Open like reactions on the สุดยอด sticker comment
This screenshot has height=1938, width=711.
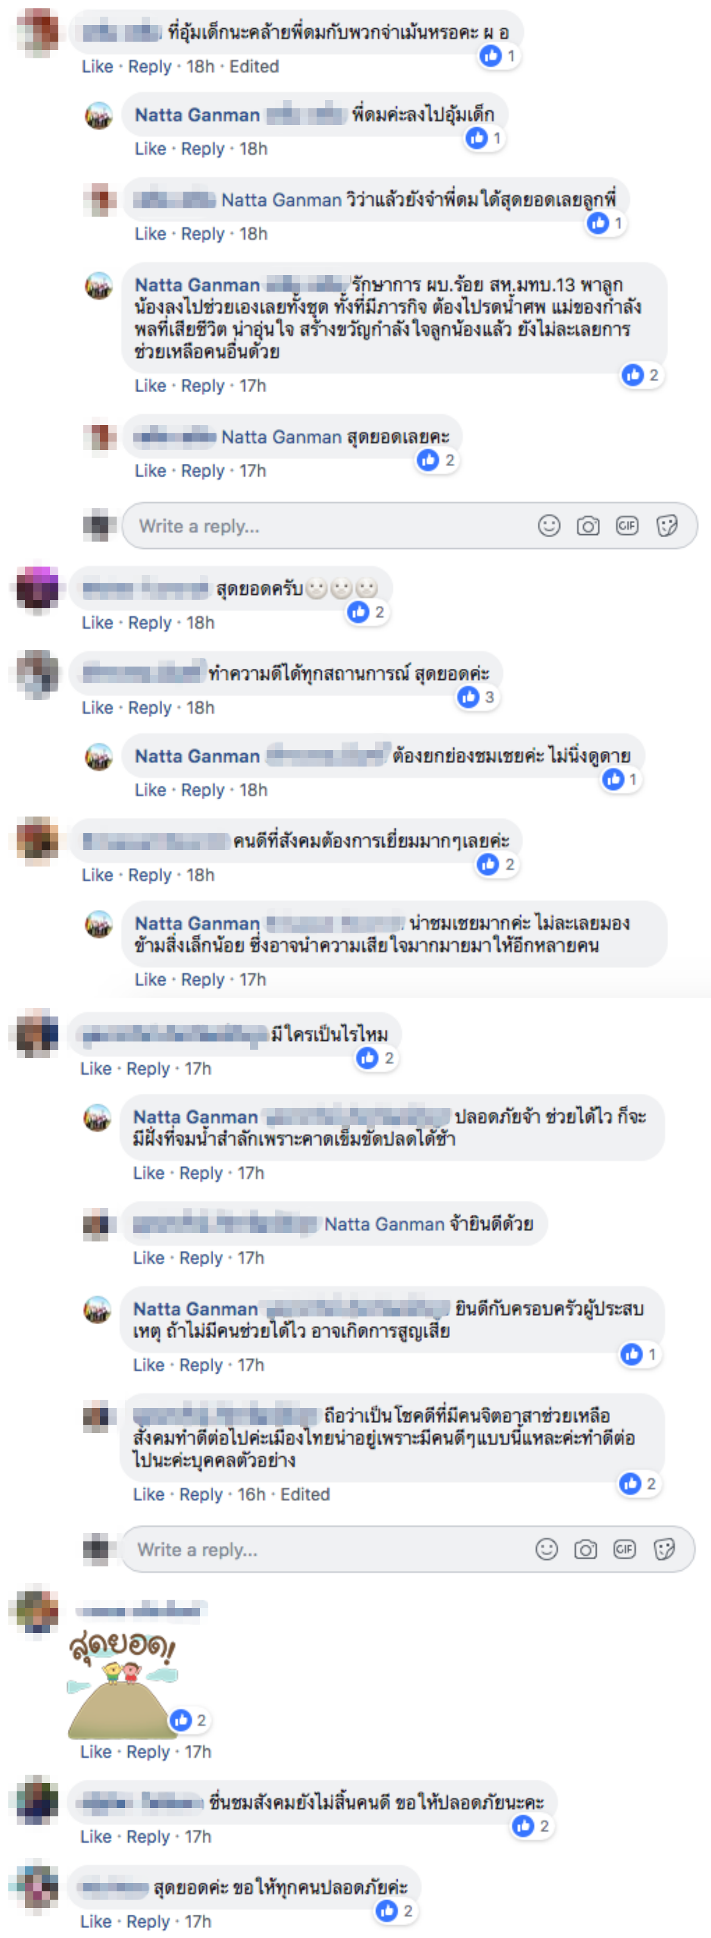(x=188, y=1720)
